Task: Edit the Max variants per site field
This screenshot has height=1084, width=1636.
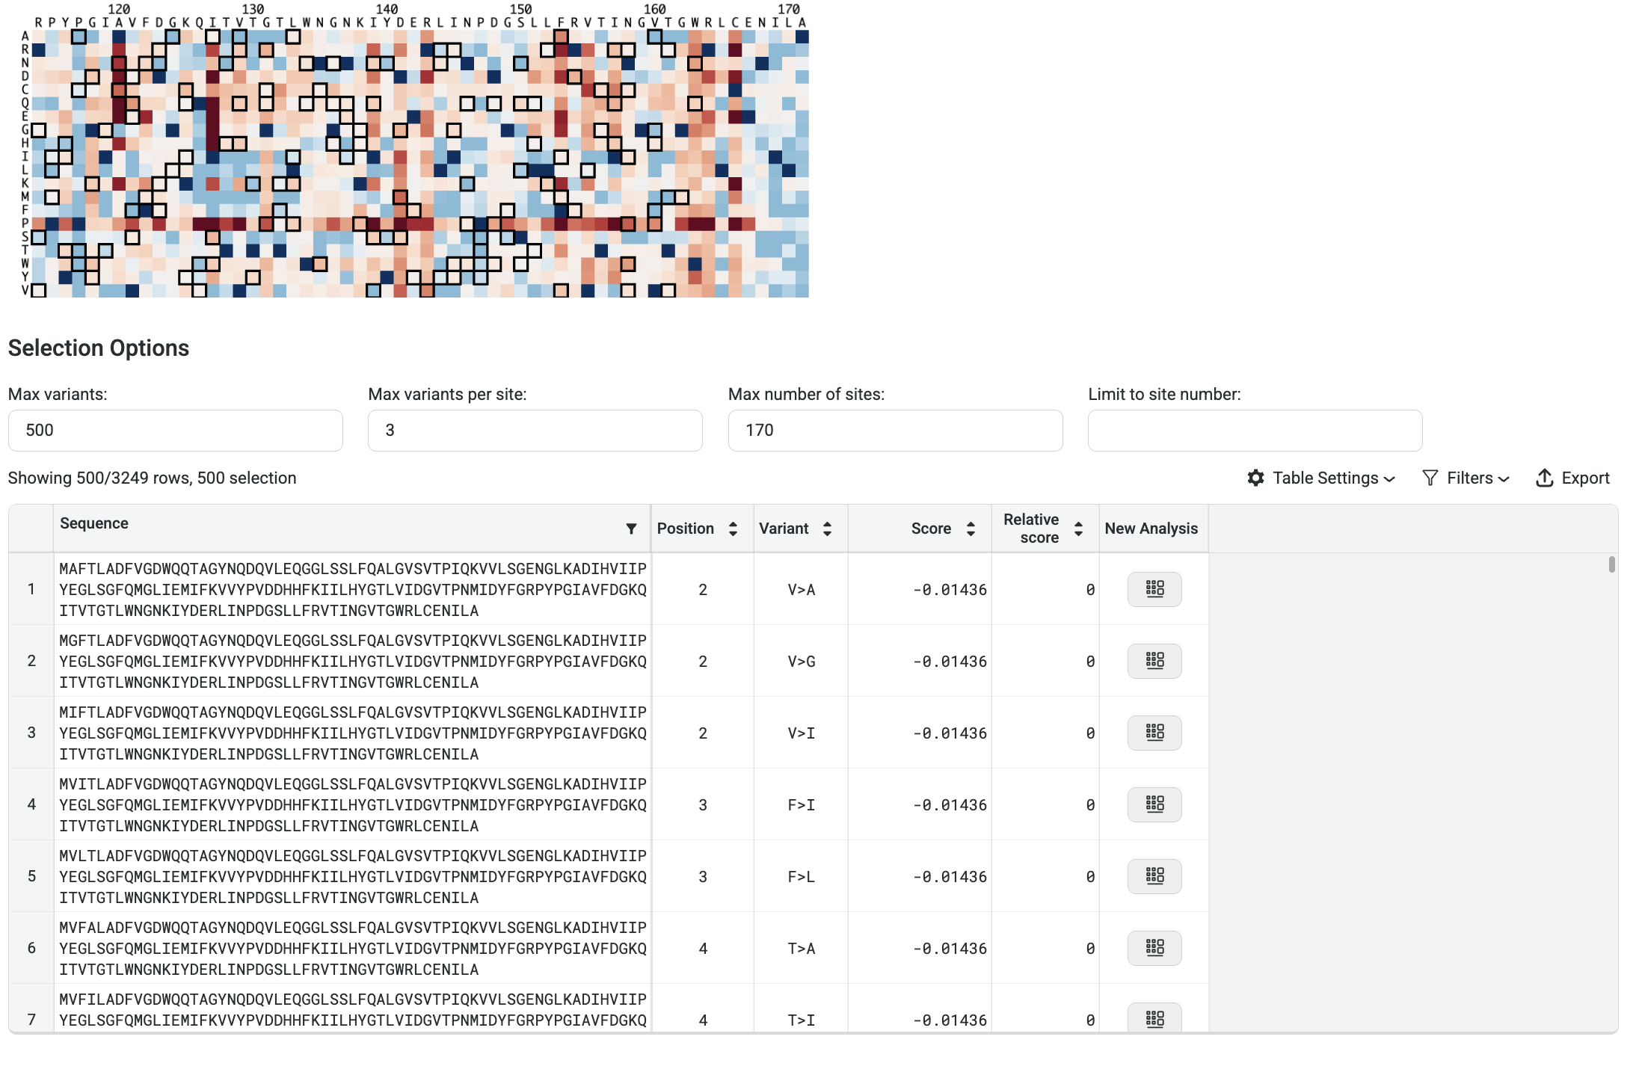Action: 535,430
